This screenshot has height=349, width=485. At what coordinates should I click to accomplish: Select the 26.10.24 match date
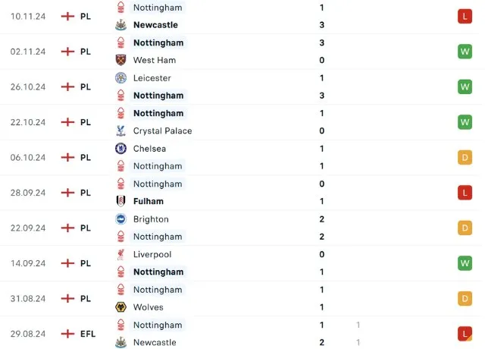(29, 86)
